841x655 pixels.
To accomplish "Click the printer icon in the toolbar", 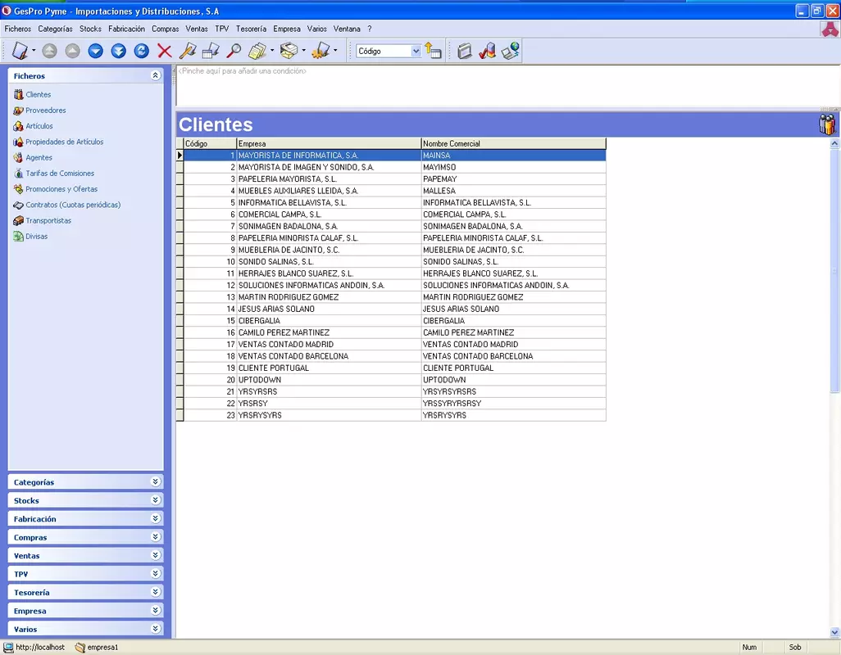I will [x=289, y=51].
